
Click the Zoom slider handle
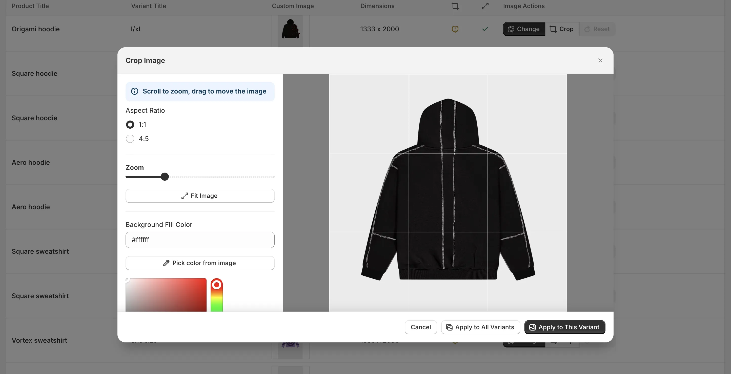click(165, 177)
